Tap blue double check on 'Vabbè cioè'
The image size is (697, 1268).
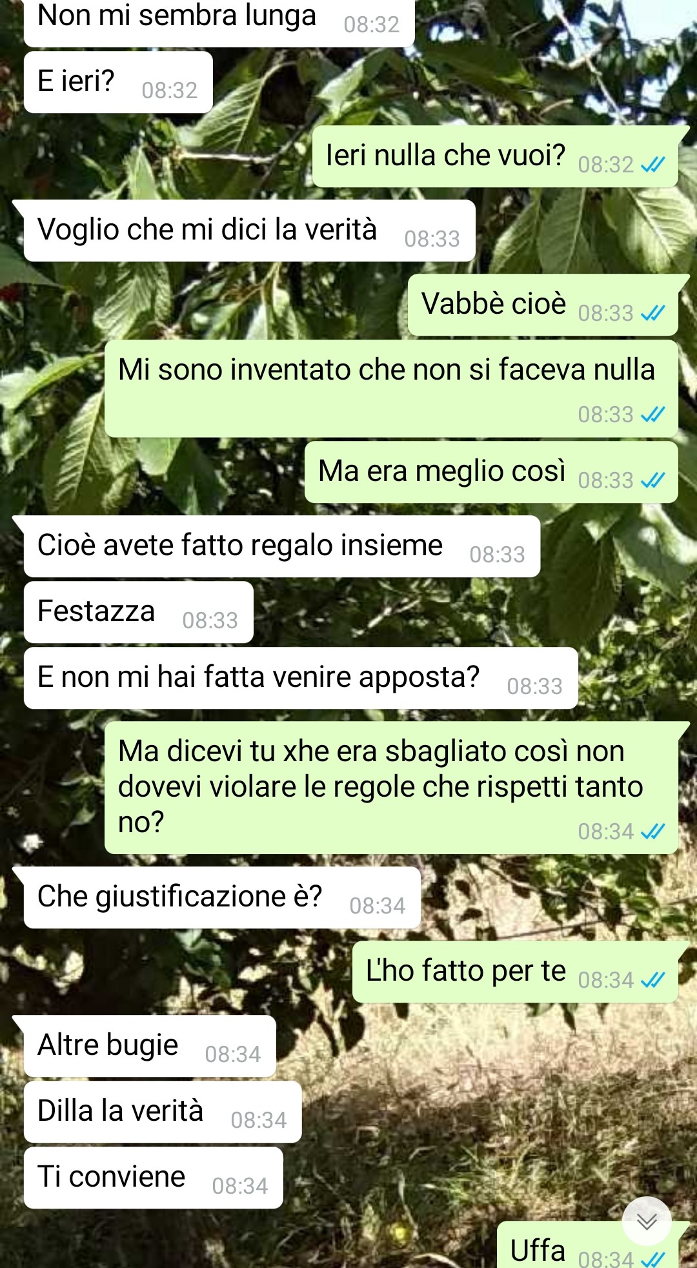[x=652, y=313]
